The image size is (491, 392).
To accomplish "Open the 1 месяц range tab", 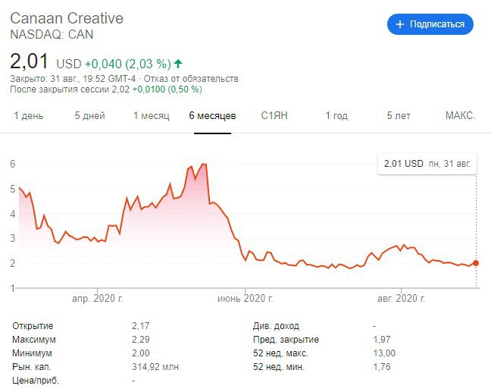I will coord(151,116).
